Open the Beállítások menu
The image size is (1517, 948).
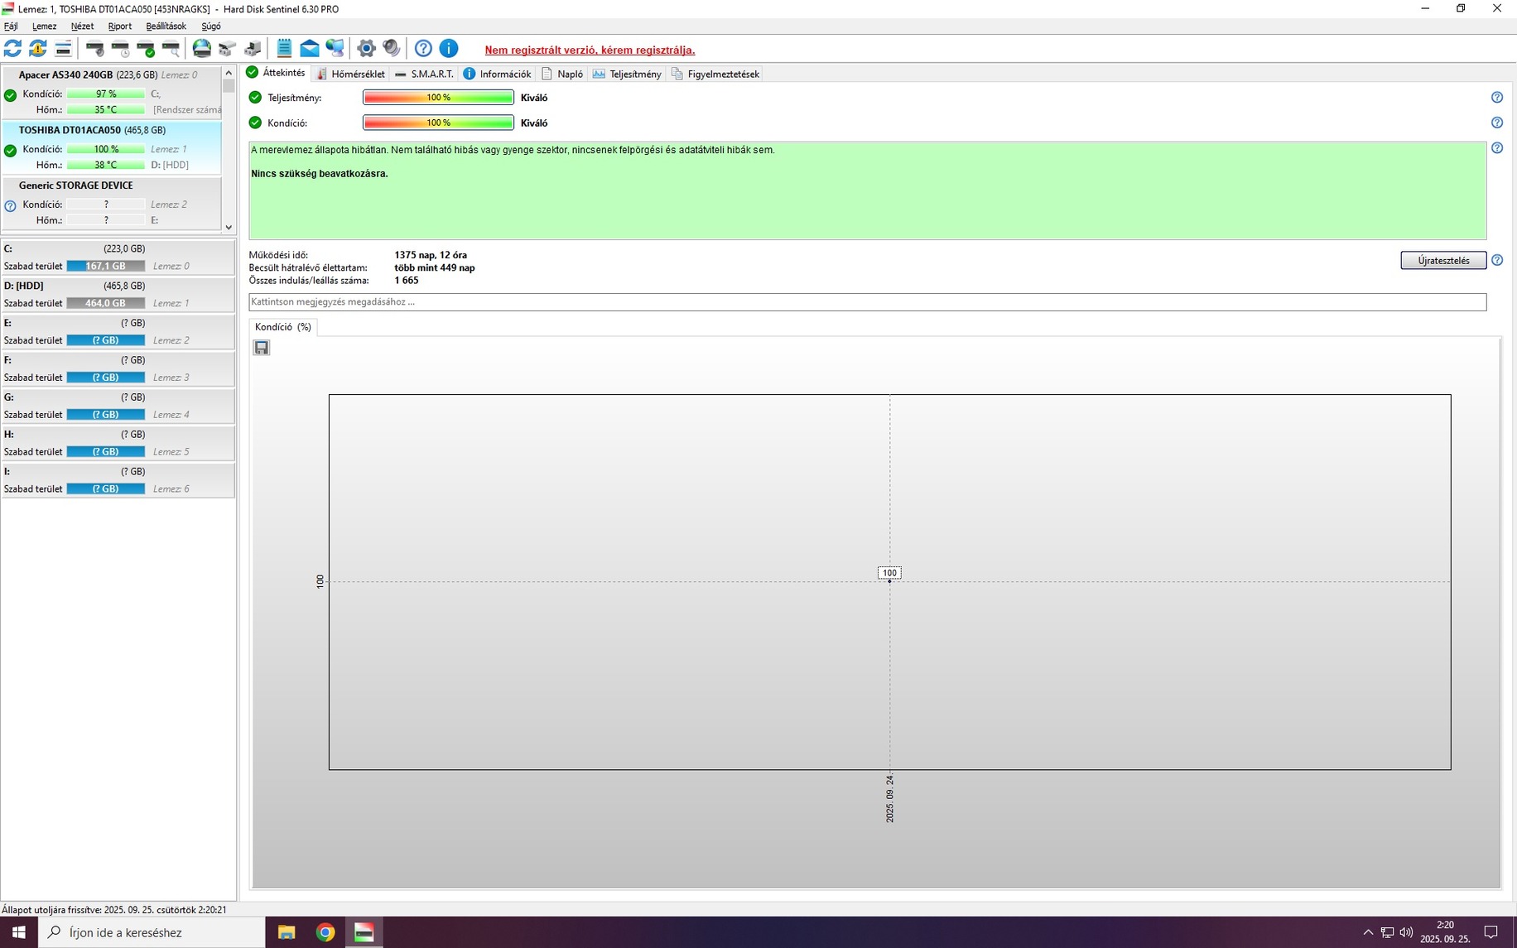tap(166, 26)
